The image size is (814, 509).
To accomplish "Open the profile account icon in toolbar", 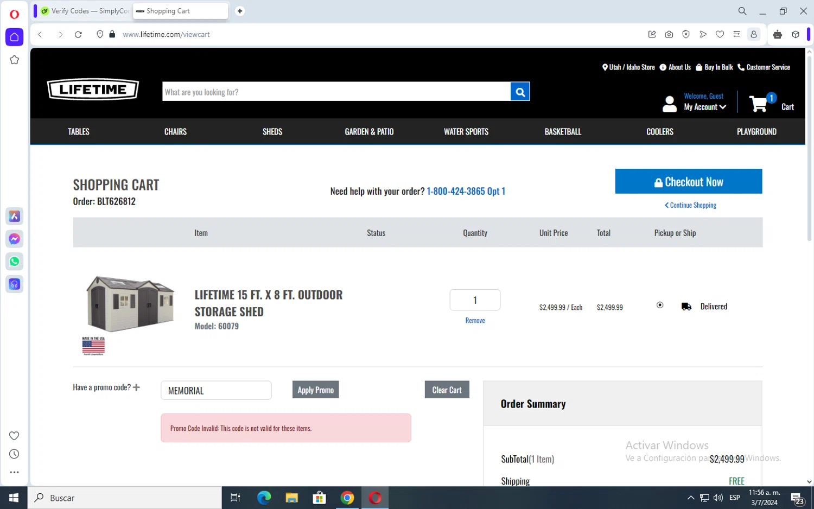I will pos(754,34).
